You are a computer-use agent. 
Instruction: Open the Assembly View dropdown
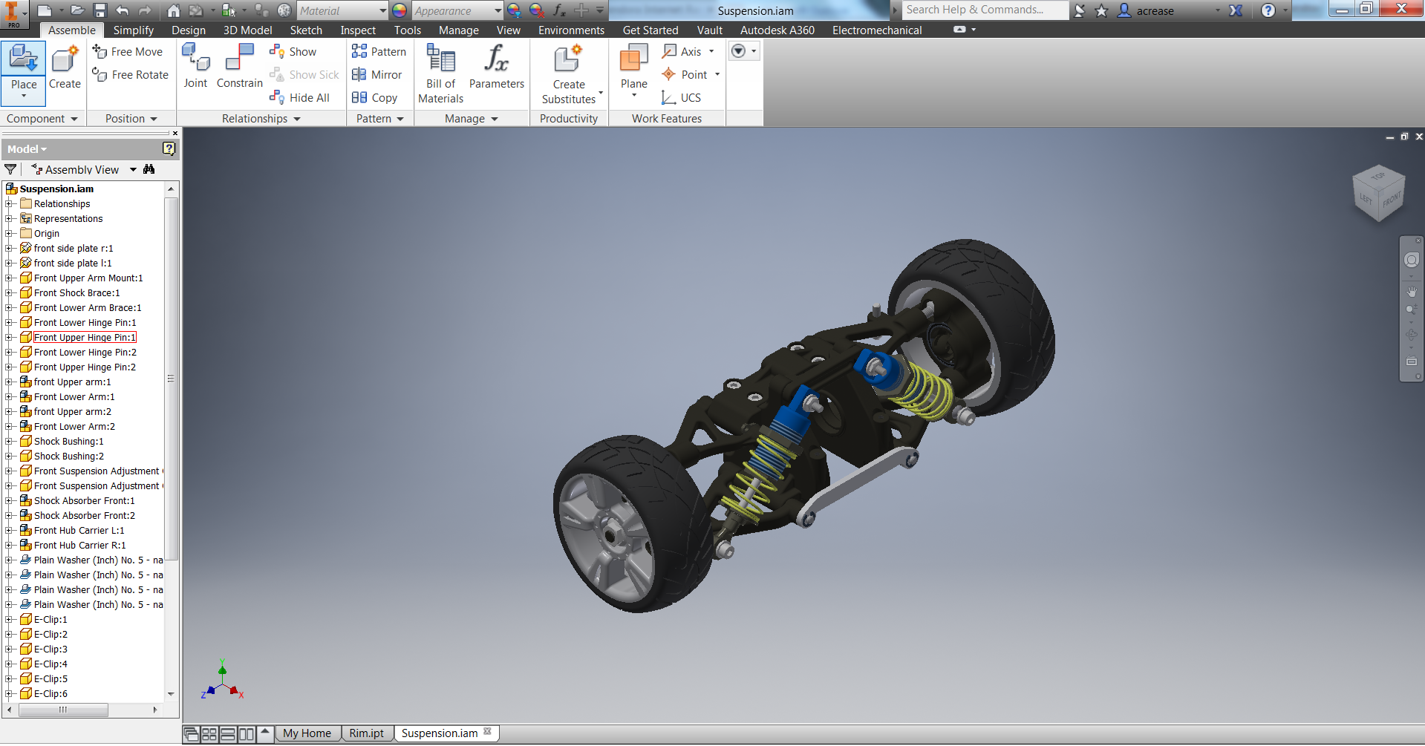tap(132, 169)
